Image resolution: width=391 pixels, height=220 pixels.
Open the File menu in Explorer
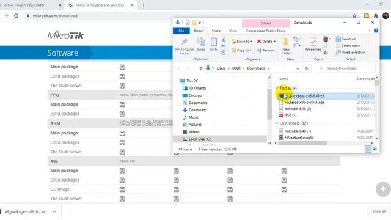pos(181,31)
